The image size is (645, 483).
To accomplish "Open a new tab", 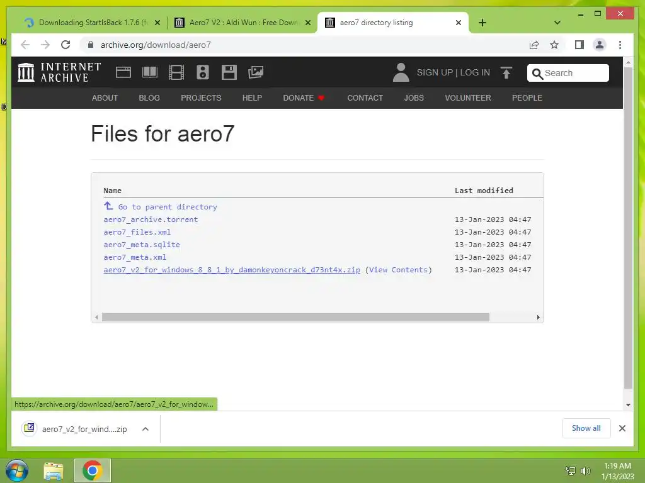I will [x=482, y=23].
